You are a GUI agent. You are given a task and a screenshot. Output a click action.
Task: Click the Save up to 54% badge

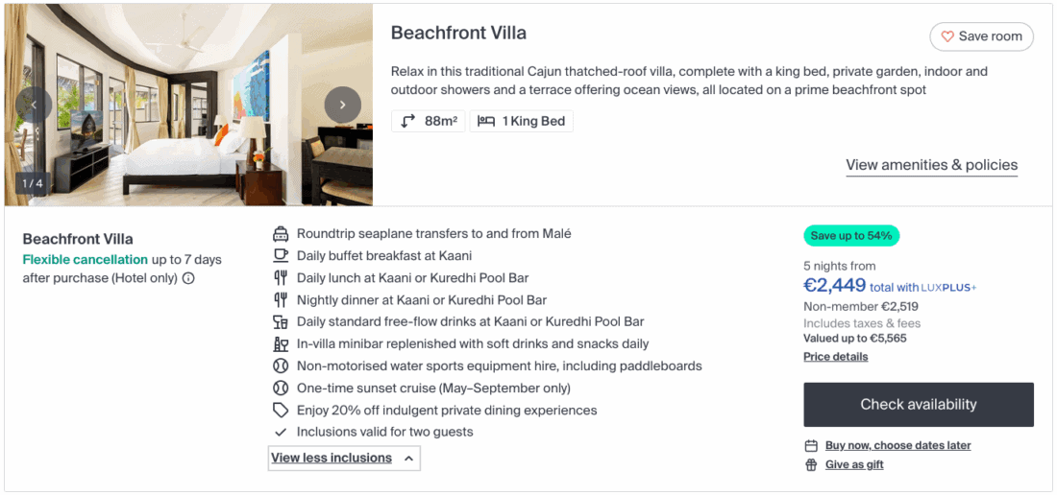(x=850, y=236)
